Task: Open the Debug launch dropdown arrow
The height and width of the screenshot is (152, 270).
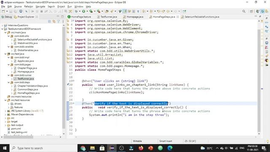Action: 80,11
